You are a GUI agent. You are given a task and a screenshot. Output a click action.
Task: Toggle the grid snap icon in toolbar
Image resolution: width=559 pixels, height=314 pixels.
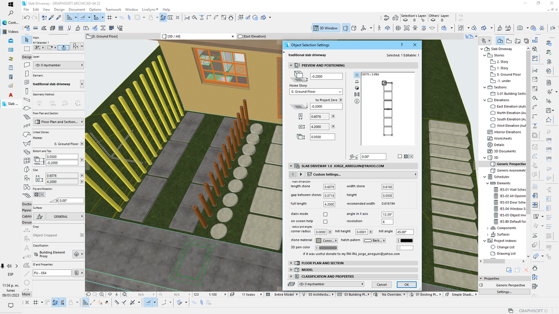tap(109, 18)
